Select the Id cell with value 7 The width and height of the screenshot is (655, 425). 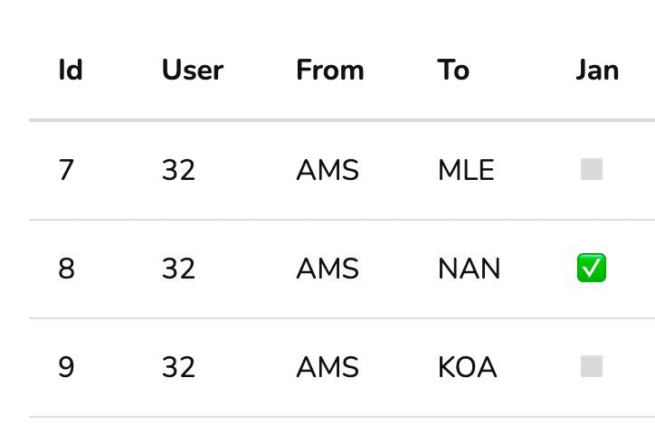66,170
